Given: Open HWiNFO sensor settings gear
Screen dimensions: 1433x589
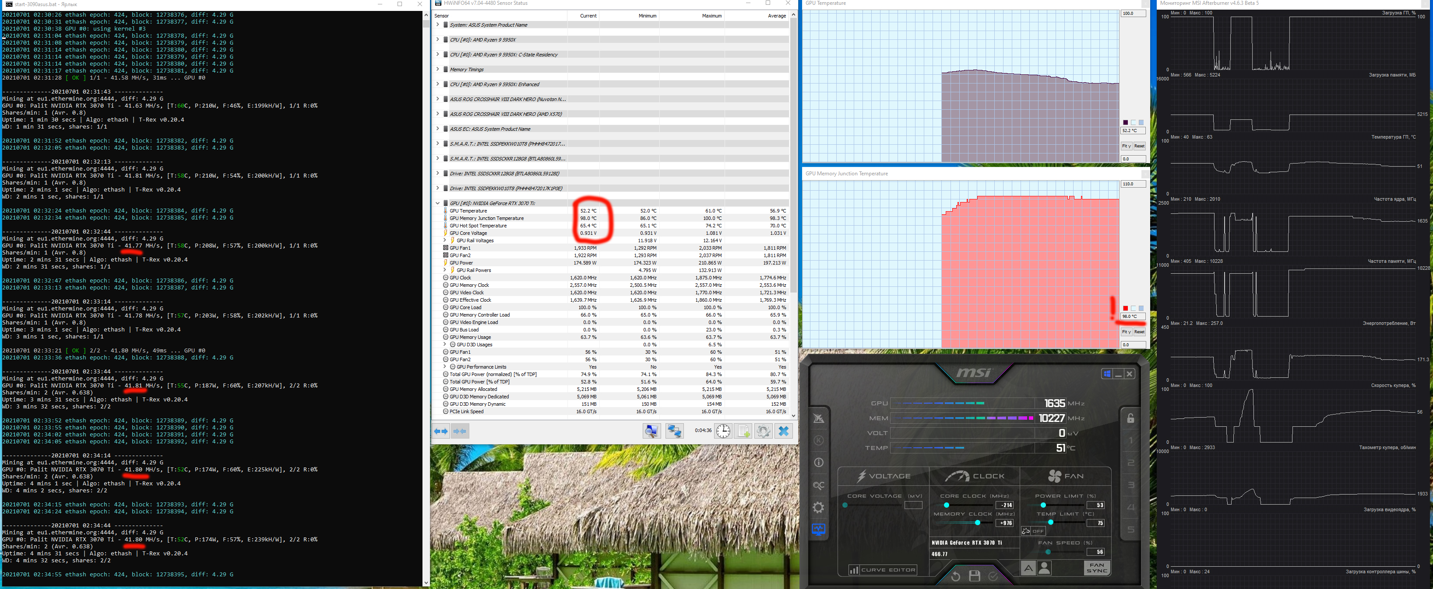Looking at the screenshot, I should [x=763, y=431].
